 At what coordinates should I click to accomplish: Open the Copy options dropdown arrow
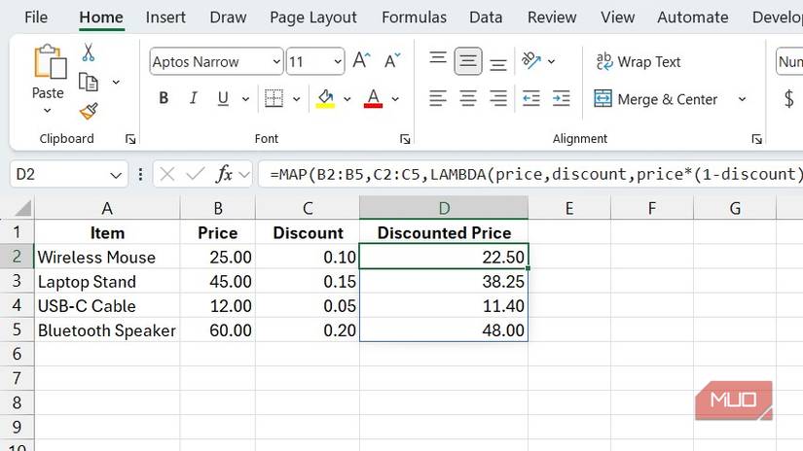[116, 82]
